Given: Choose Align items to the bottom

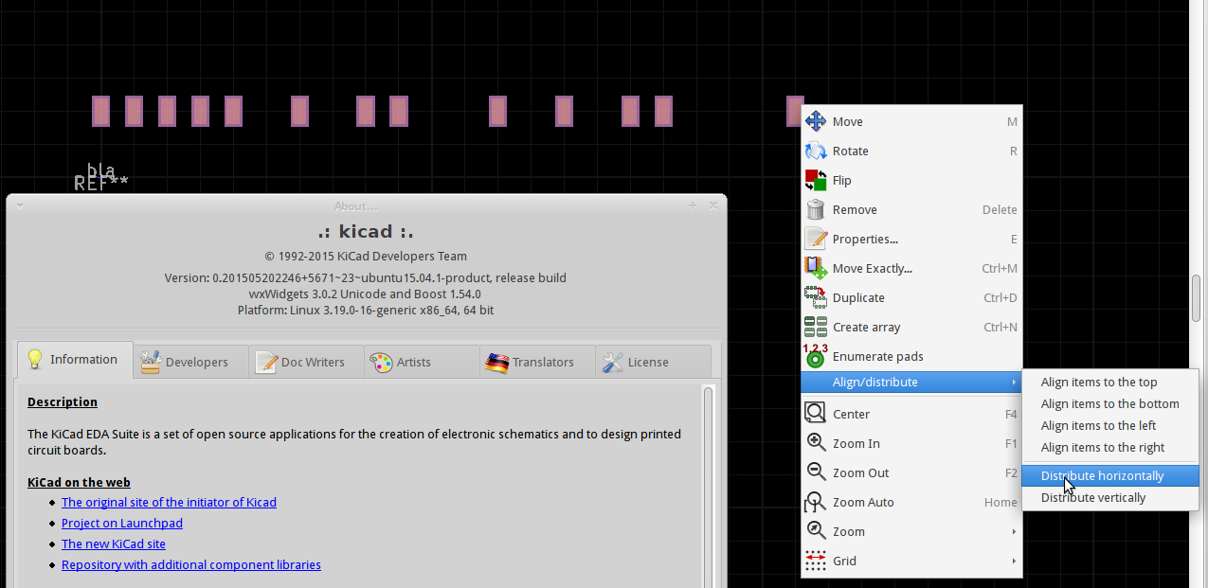Looking at the screenshot, I should pyautogui.click(x=1110, y=403).
